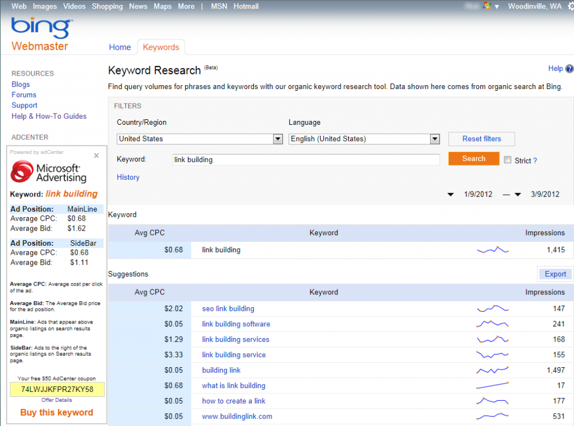The image size is (574, 426).
Task: Open the Language dropdown
Action: point(434,139)
